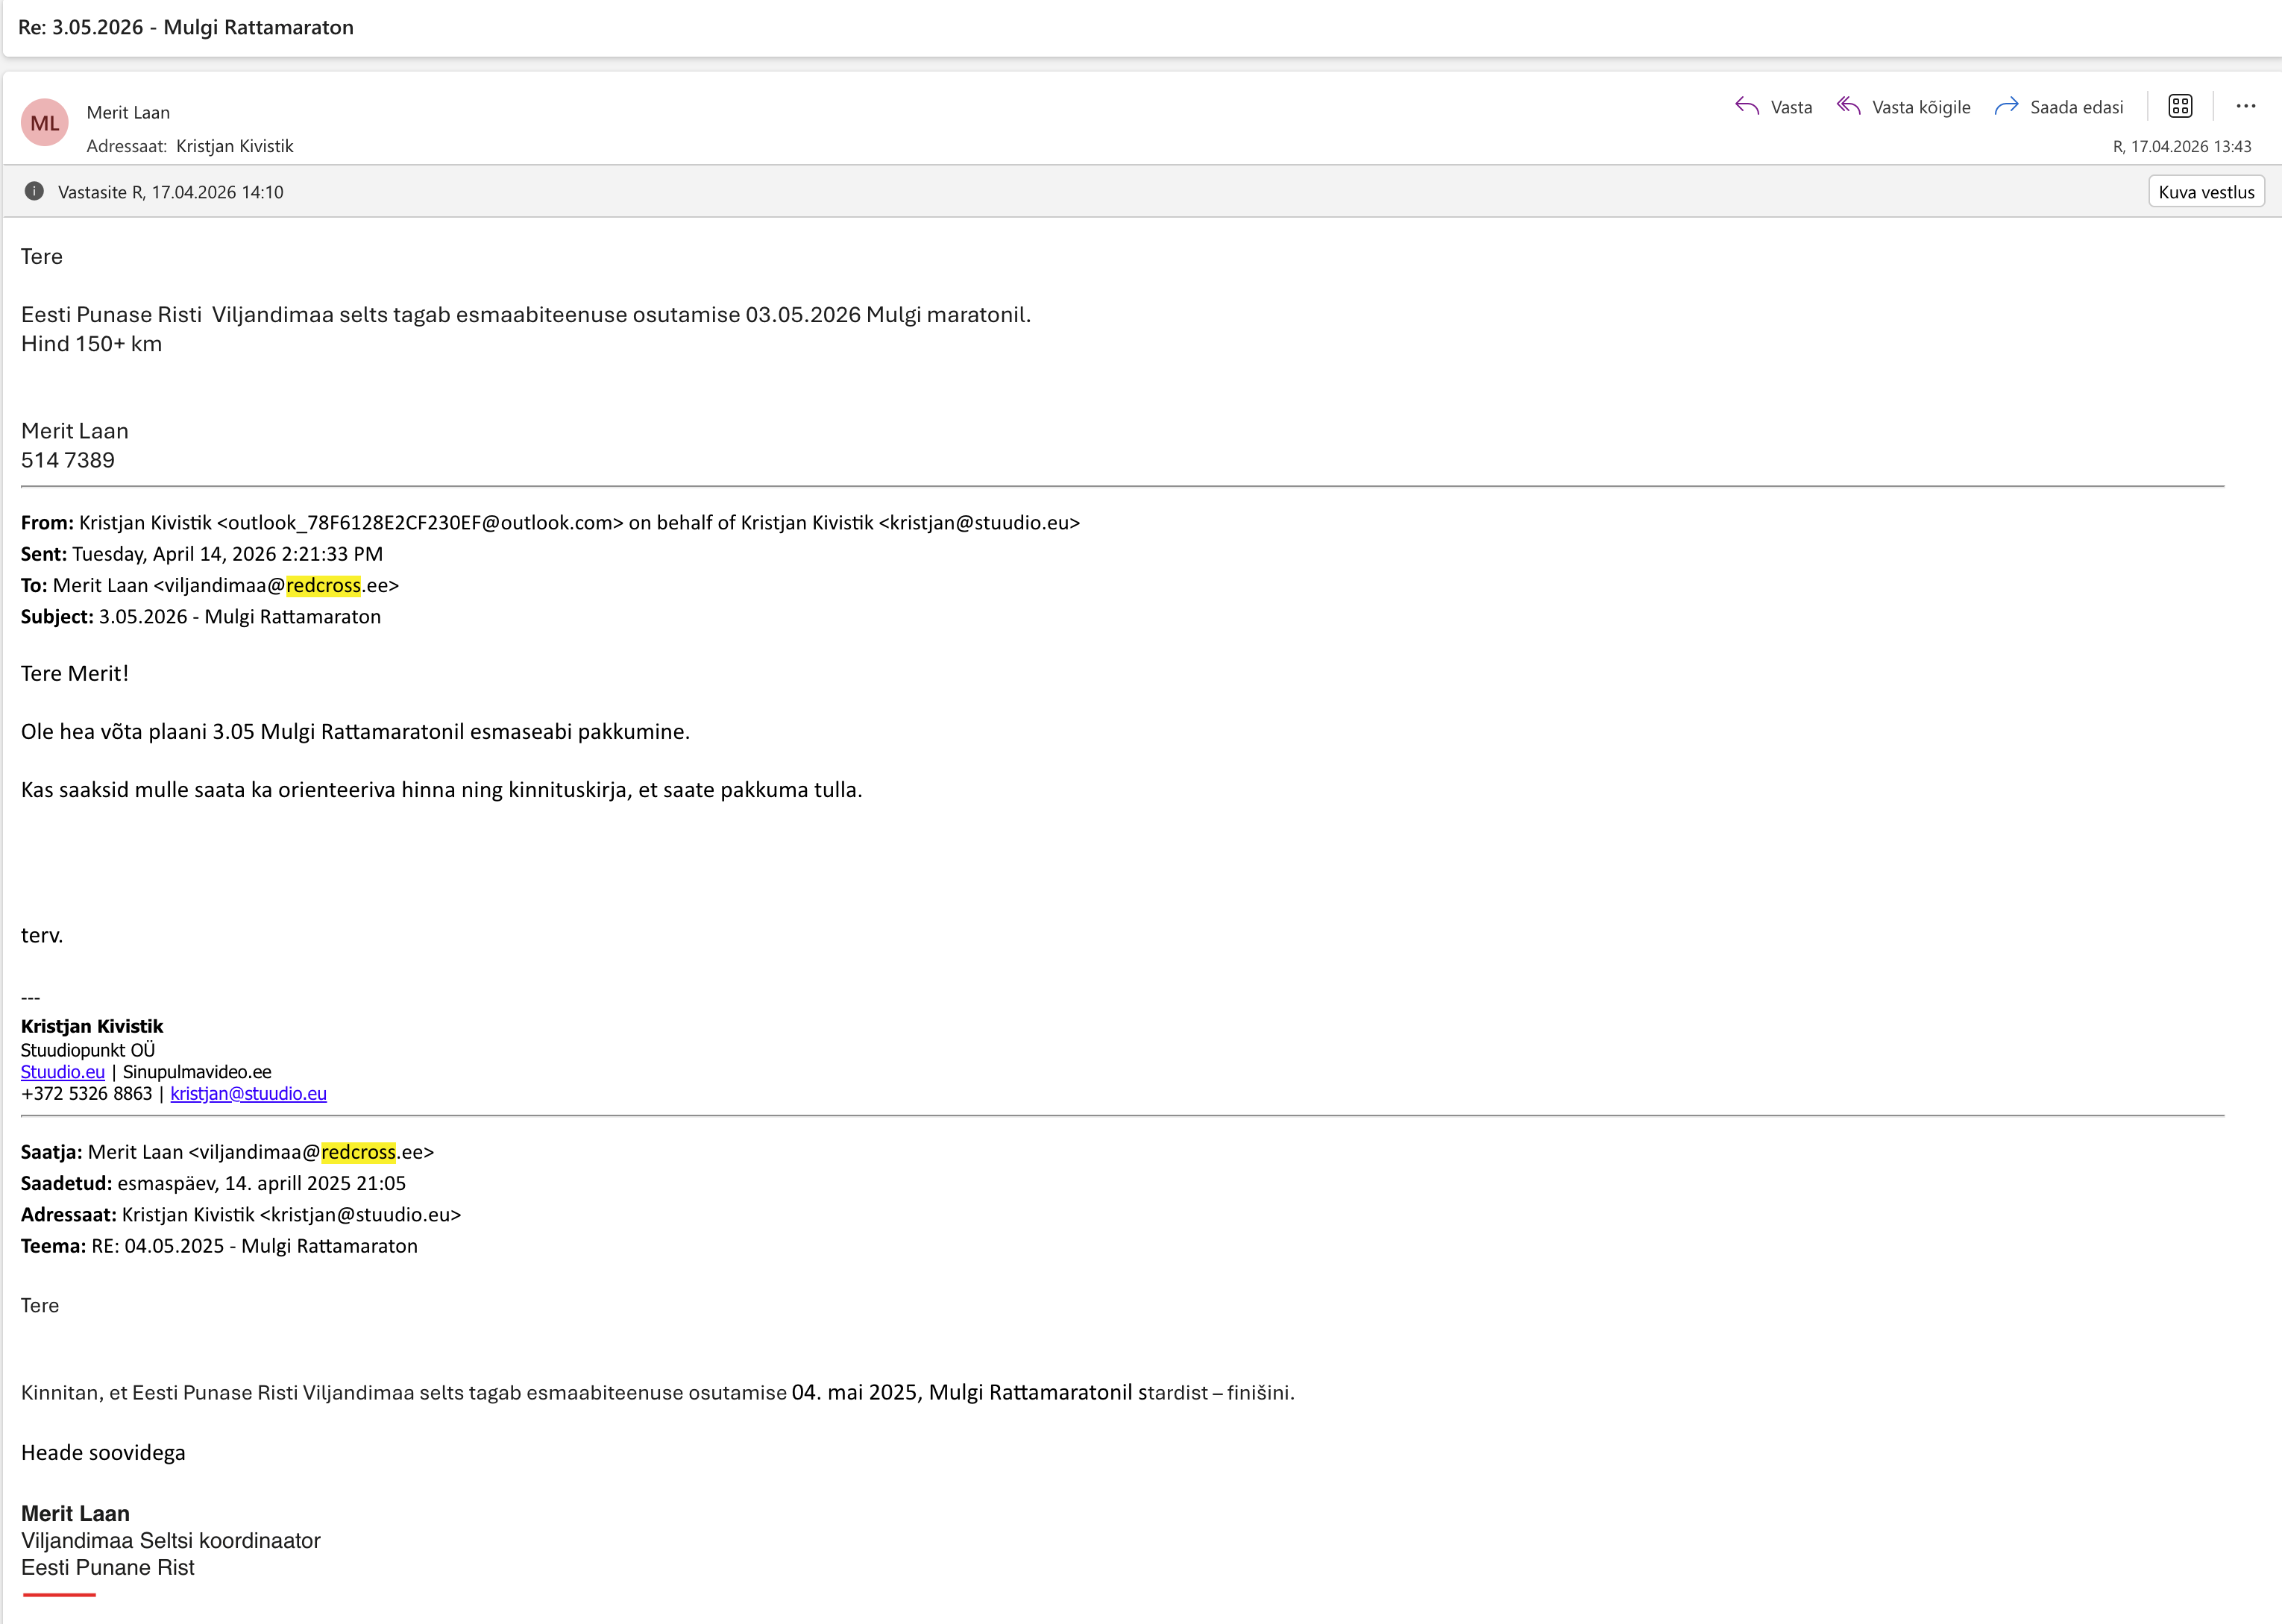Image resolution: width=2282 pixels, height=1624 pixels.
Task: Click the ML sender avatar
Action: (45, 123)
